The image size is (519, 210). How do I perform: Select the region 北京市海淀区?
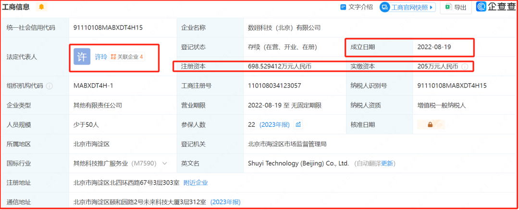(x=91, y=144)
